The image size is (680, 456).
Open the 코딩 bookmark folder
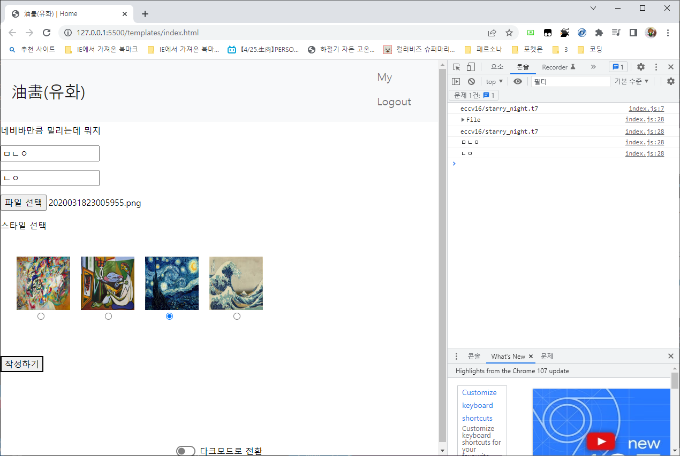point(590,49)
